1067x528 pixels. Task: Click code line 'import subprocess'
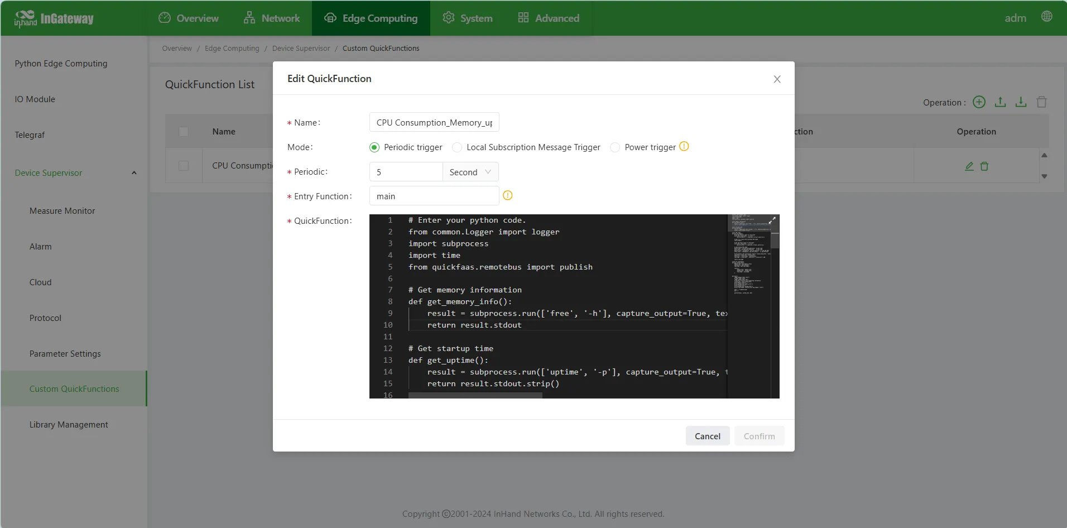click(448, 243)
